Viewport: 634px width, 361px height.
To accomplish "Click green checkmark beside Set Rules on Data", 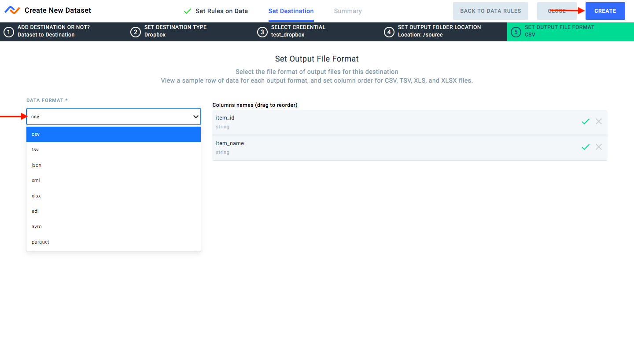I will (x=188, y=11).
